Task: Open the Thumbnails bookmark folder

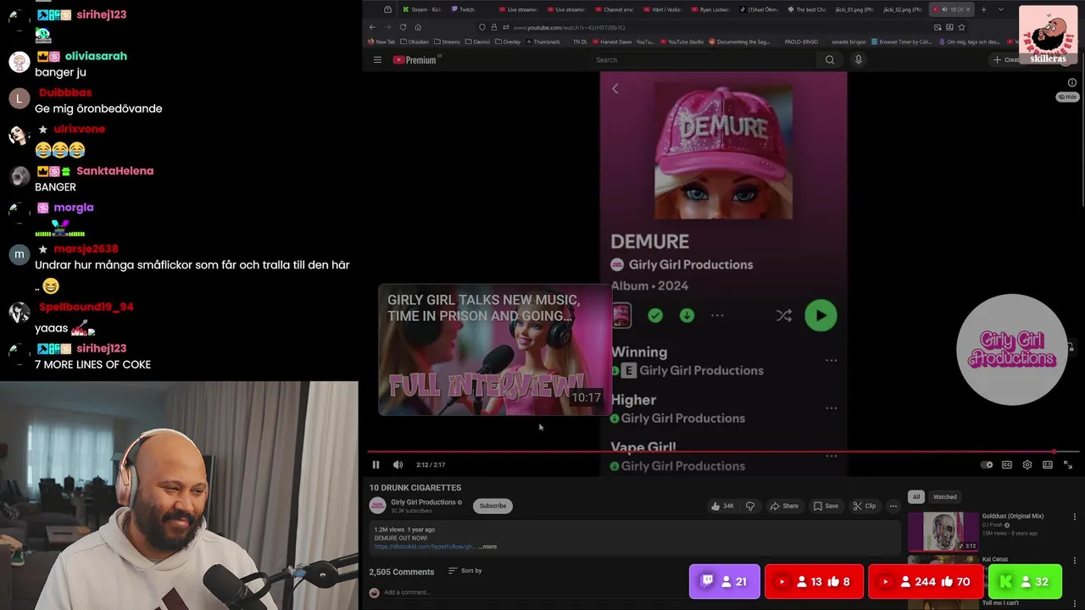Action: tap(542, 42)
